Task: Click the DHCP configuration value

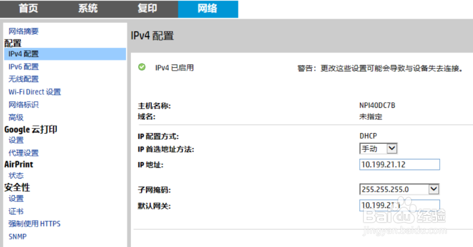Action: pyautogui.click(x=368, y=136)
